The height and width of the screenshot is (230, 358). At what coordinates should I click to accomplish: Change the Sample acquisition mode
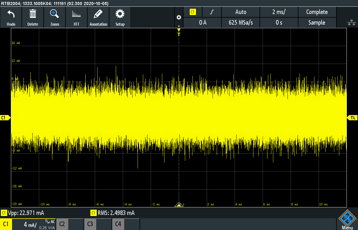point(317,23)
